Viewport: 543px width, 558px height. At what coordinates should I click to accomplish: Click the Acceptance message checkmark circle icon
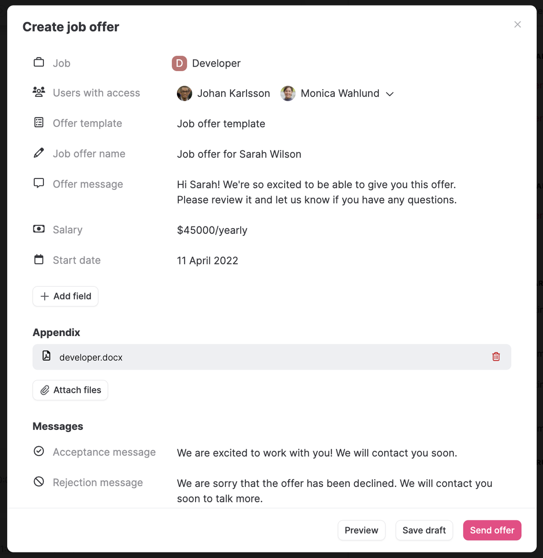(39, 451)
